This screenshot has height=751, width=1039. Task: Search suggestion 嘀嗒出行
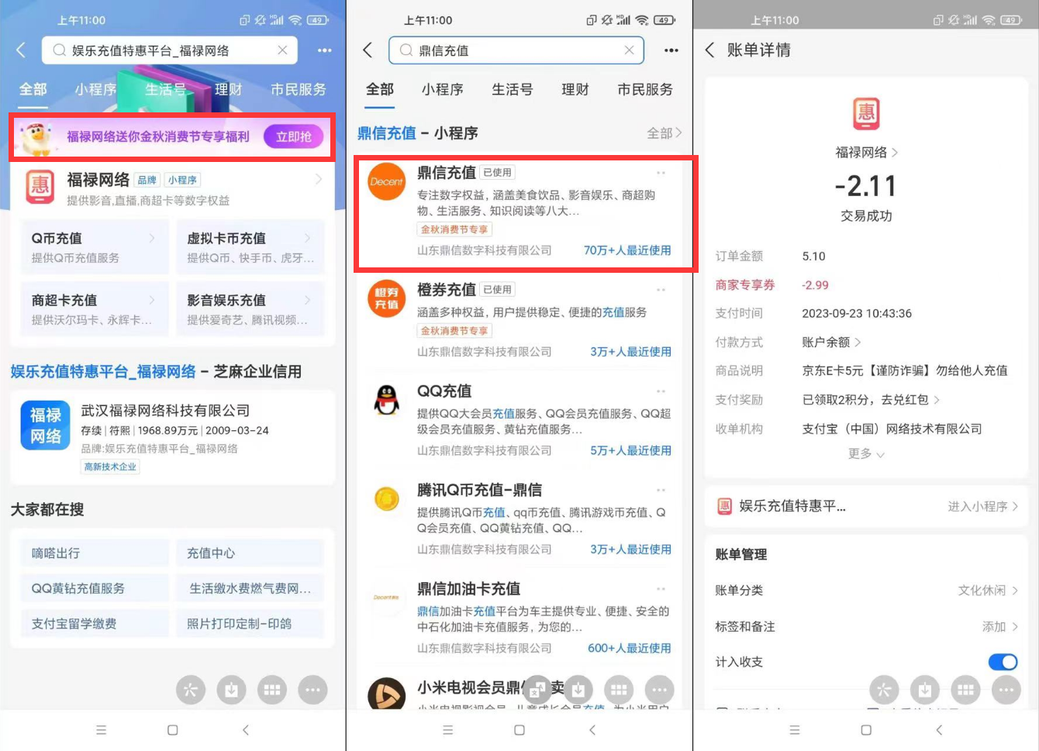coord(95,553)
